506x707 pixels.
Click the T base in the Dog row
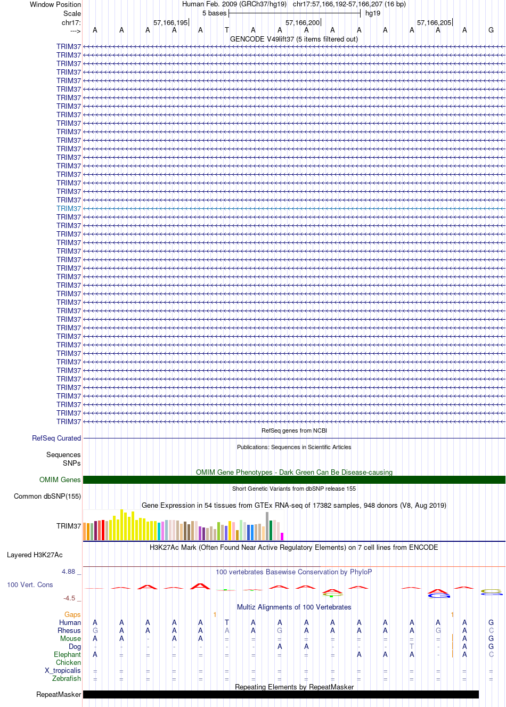click(412, 646)
